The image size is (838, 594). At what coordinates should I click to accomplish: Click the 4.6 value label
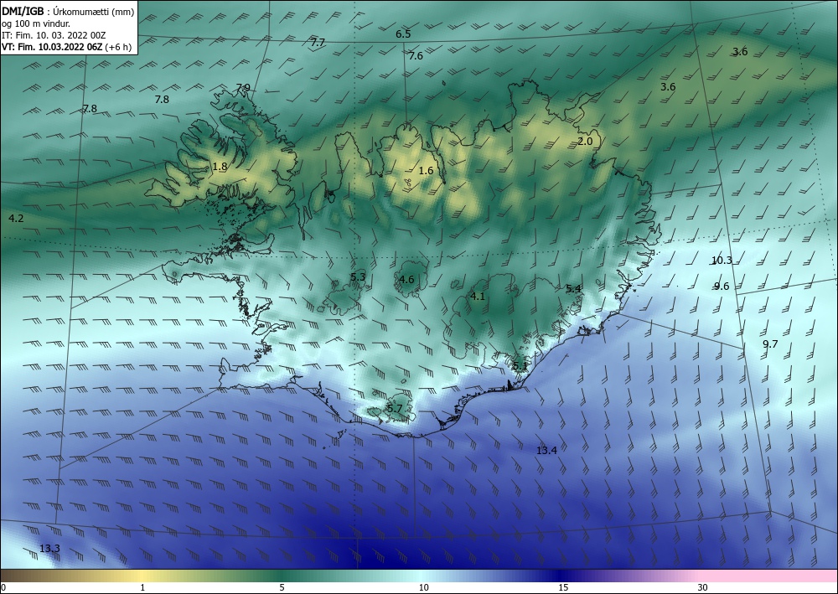tap(406, 279)
